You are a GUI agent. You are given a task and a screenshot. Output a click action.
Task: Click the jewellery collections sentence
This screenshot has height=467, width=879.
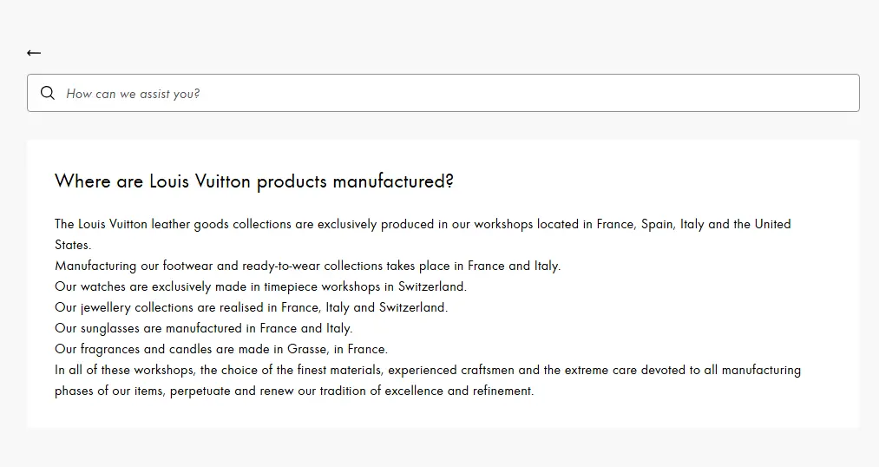pos(251,307)
